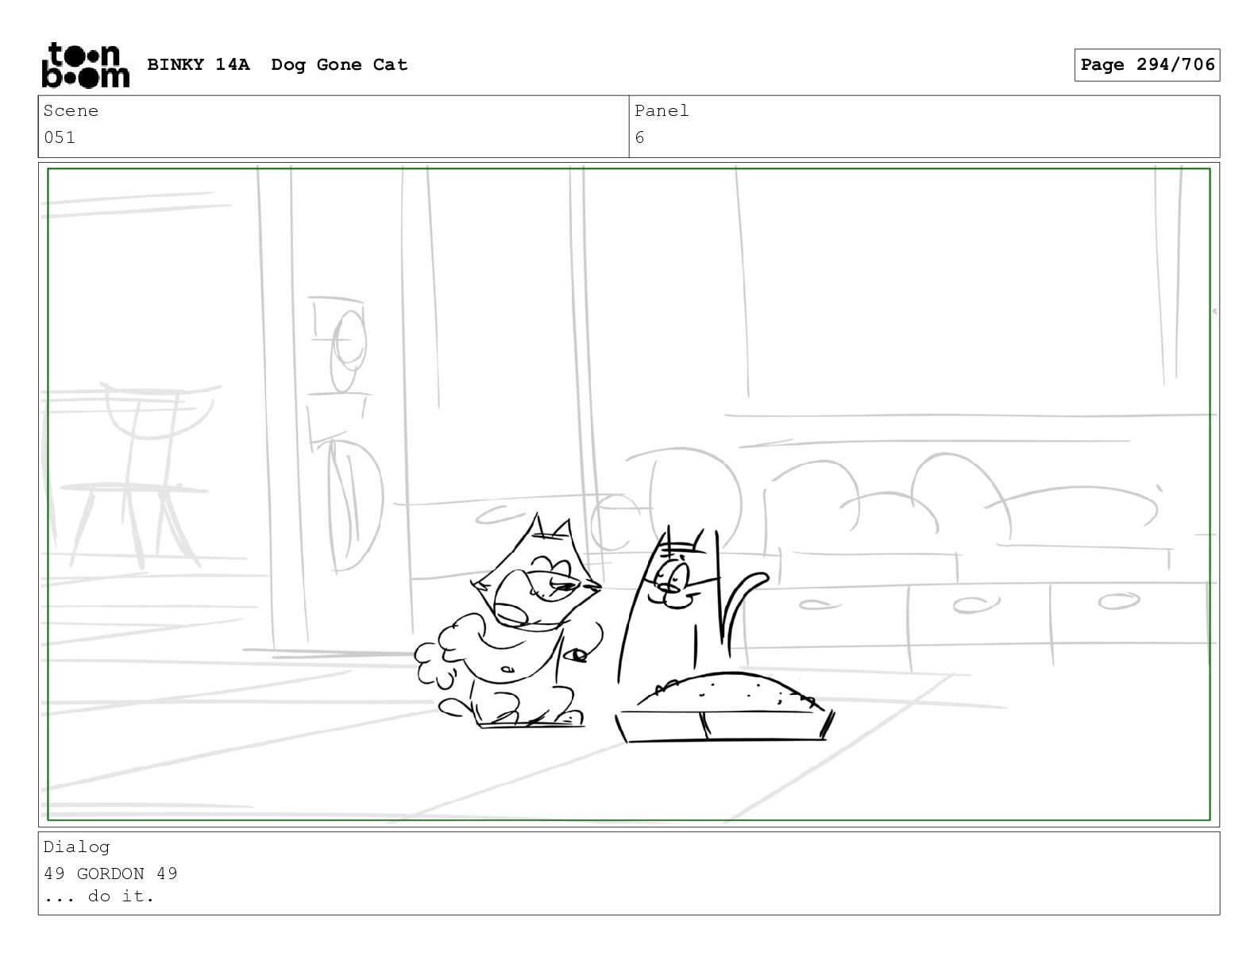Click the Toon Boom logo
1258x972 pixels.
(85, 64)
